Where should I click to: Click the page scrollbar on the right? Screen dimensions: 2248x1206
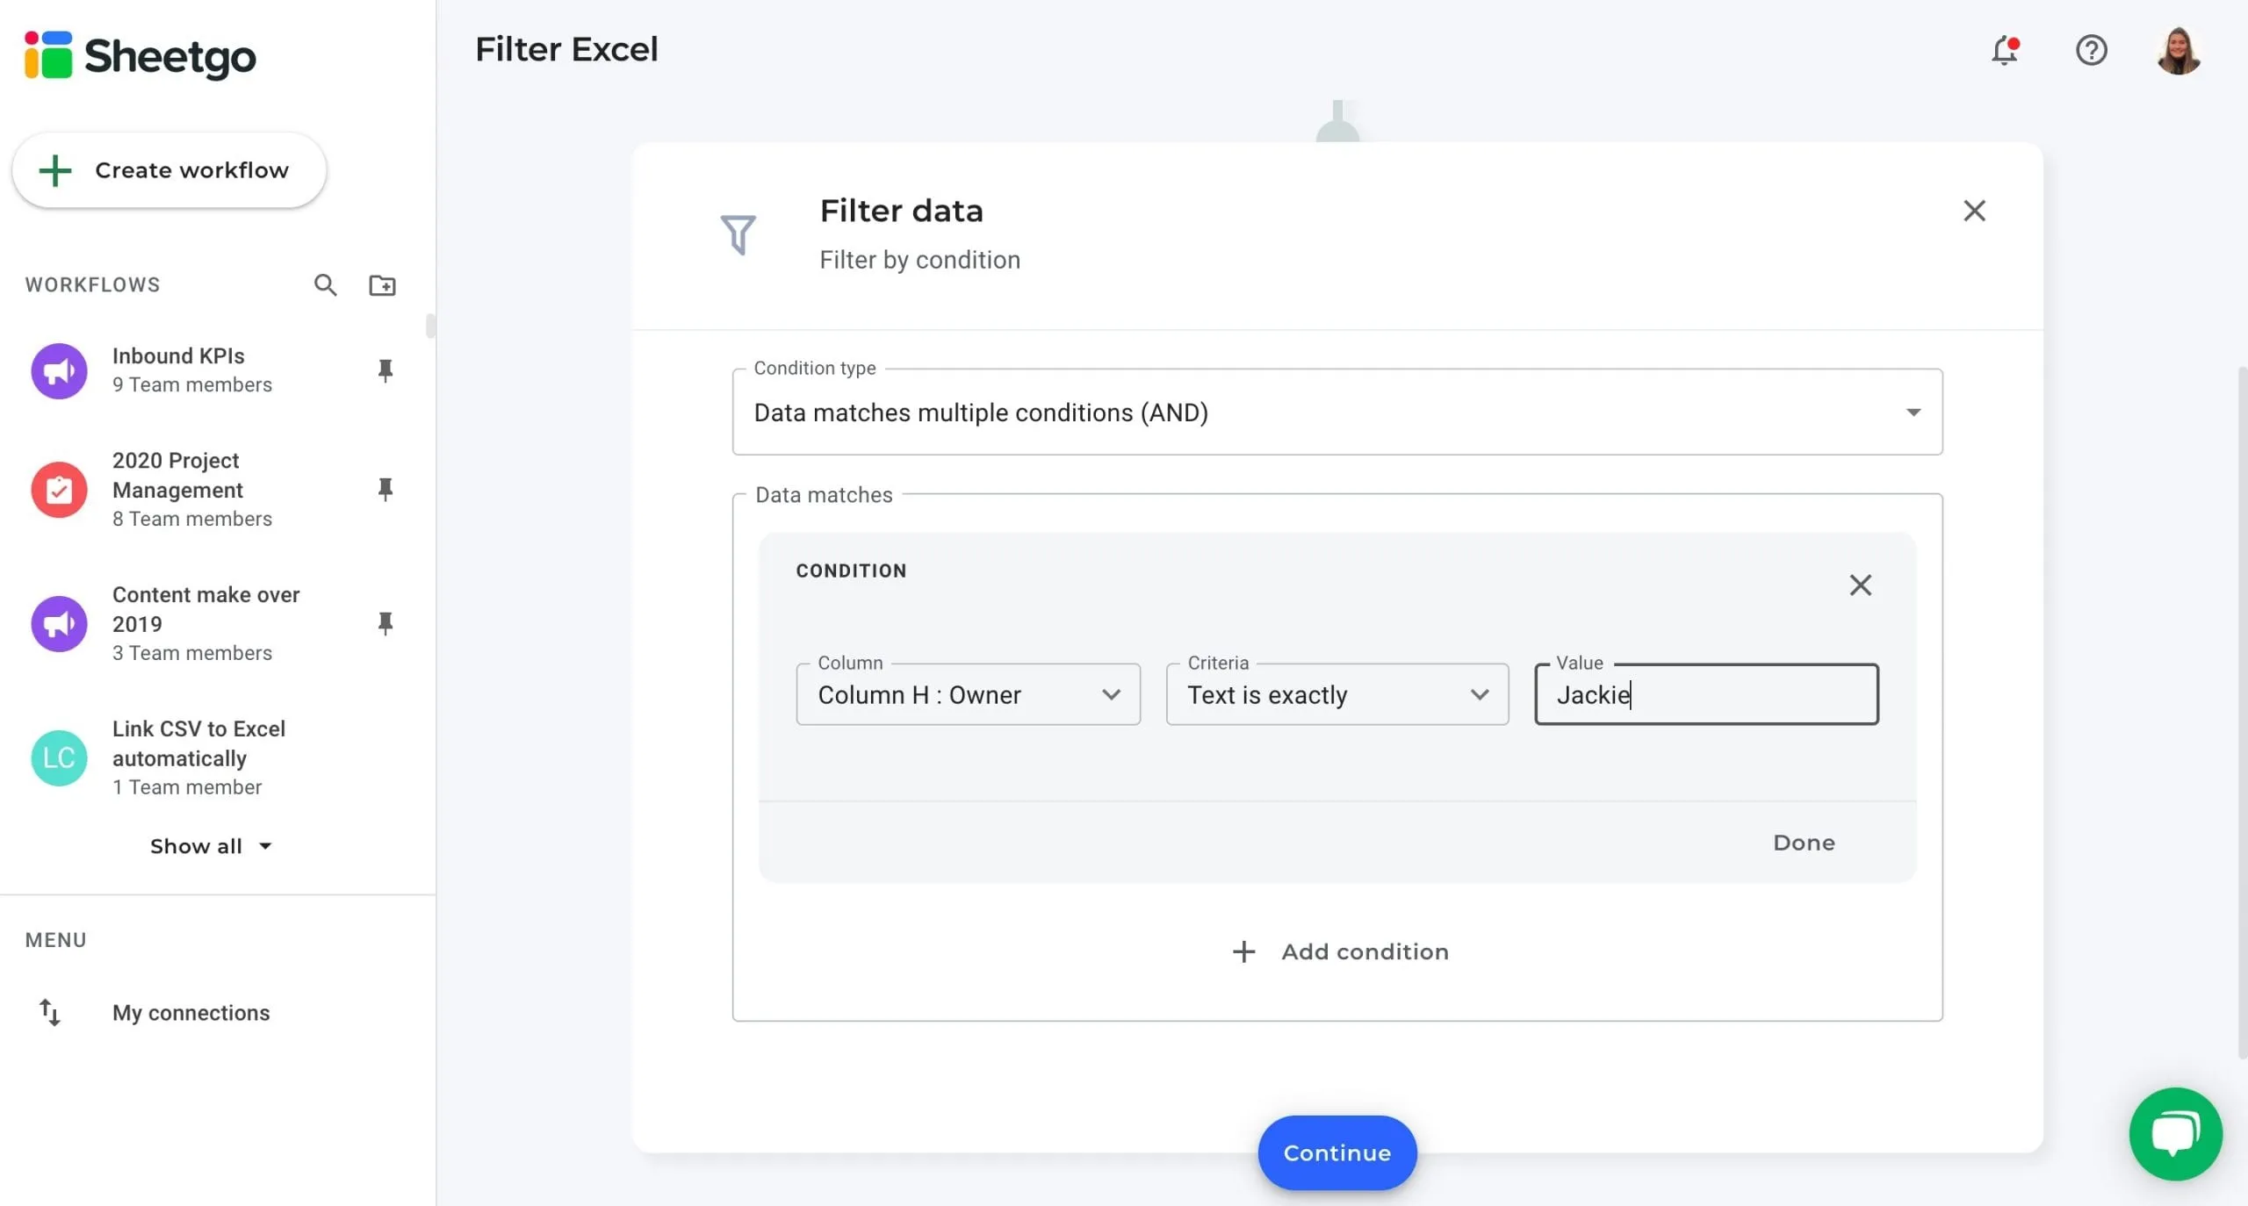(2242, 711)
